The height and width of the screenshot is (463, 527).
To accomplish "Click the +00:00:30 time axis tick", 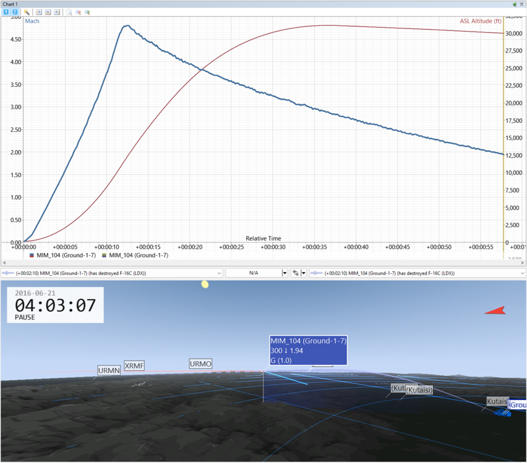I will pos(273,248).
